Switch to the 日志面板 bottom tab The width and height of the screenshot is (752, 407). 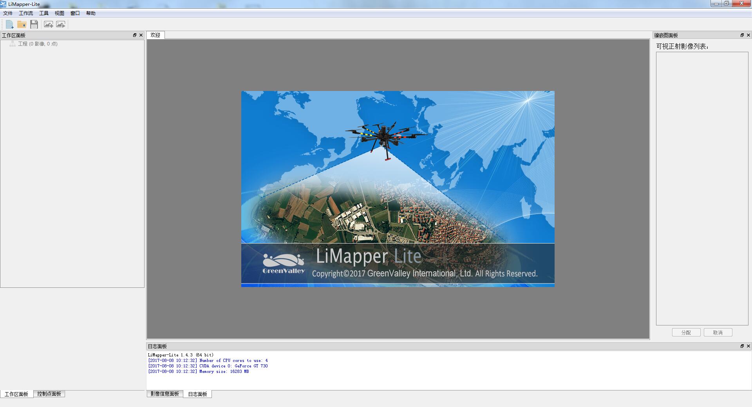[x=198, y=394]
